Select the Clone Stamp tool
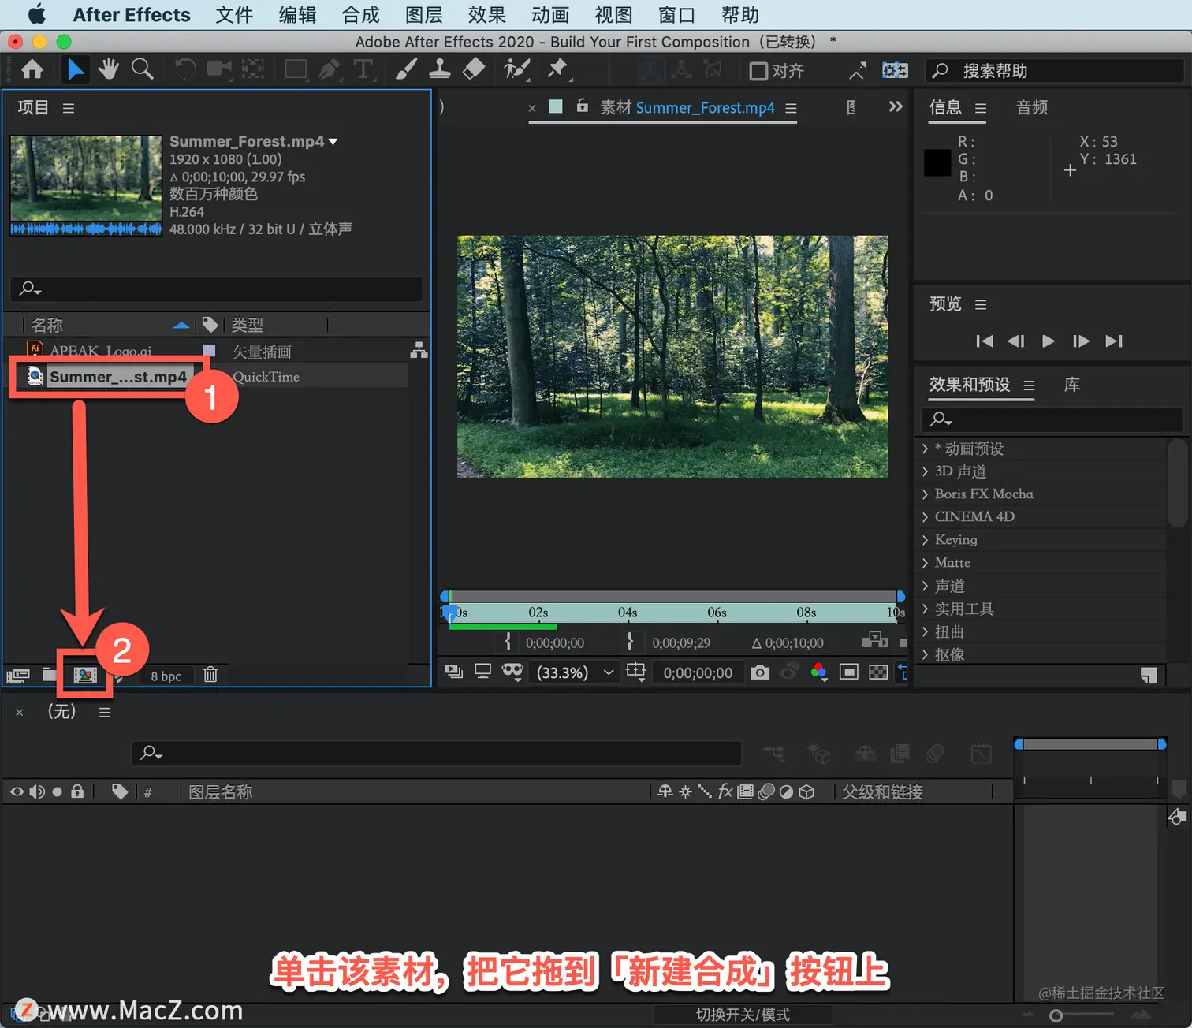Image resolution: width=1192 pixels, height=1028 pixels. pyautogui.click(x=440, y=70)
